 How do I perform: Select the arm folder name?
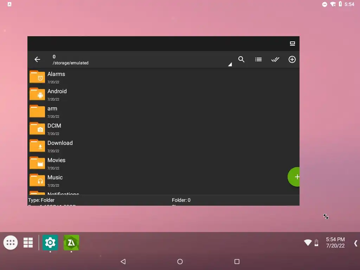pyautogui.click(x=52, y=108)
